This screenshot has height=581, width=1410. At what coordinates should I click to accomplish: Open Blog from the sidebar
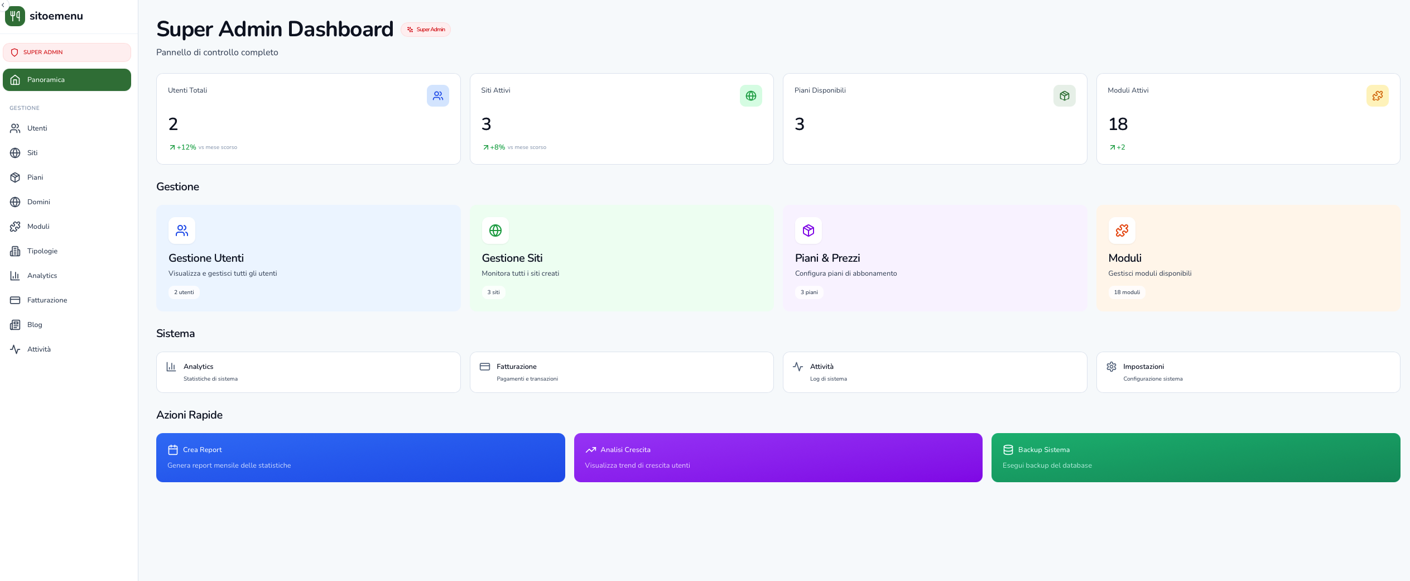(35, 325)
